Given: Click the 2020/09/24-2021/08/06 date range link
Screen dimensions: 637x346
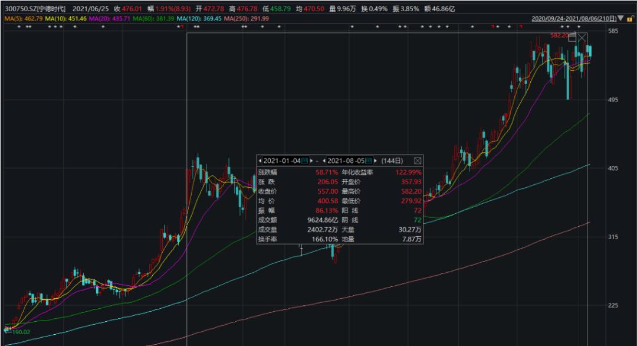Looking at the screenshot, I should [x=574, y=19].
